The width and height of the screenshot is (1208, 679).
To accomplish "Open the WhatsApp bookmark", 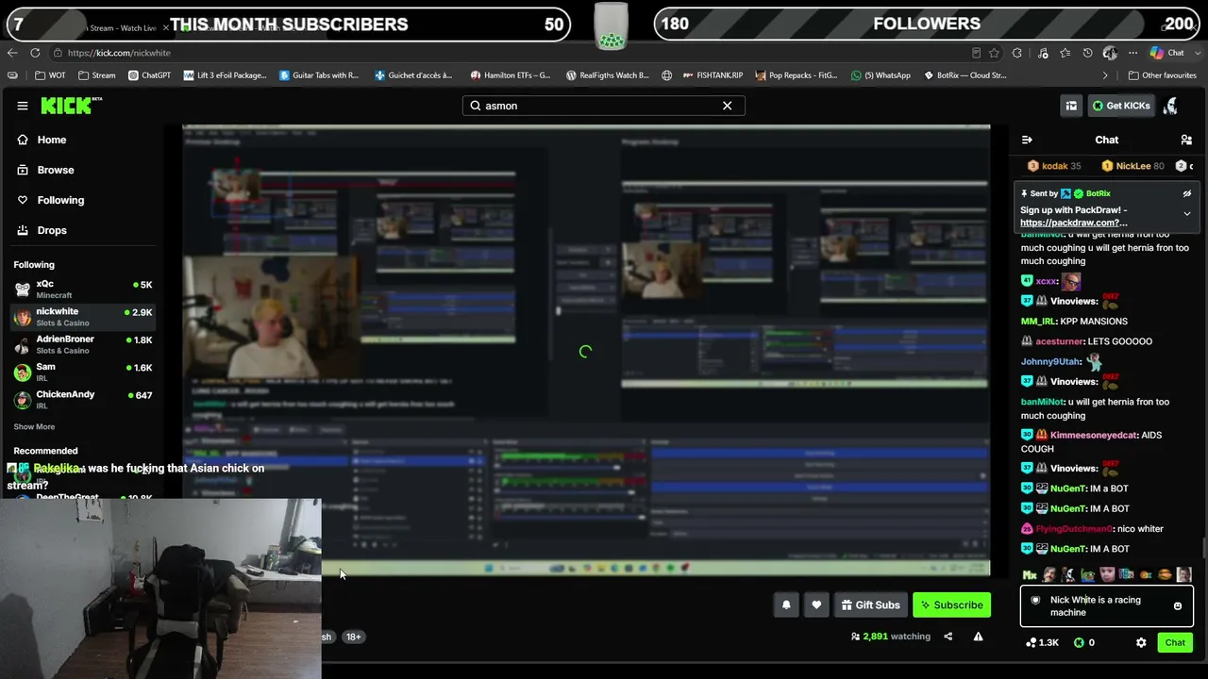I will coord(881,75).
